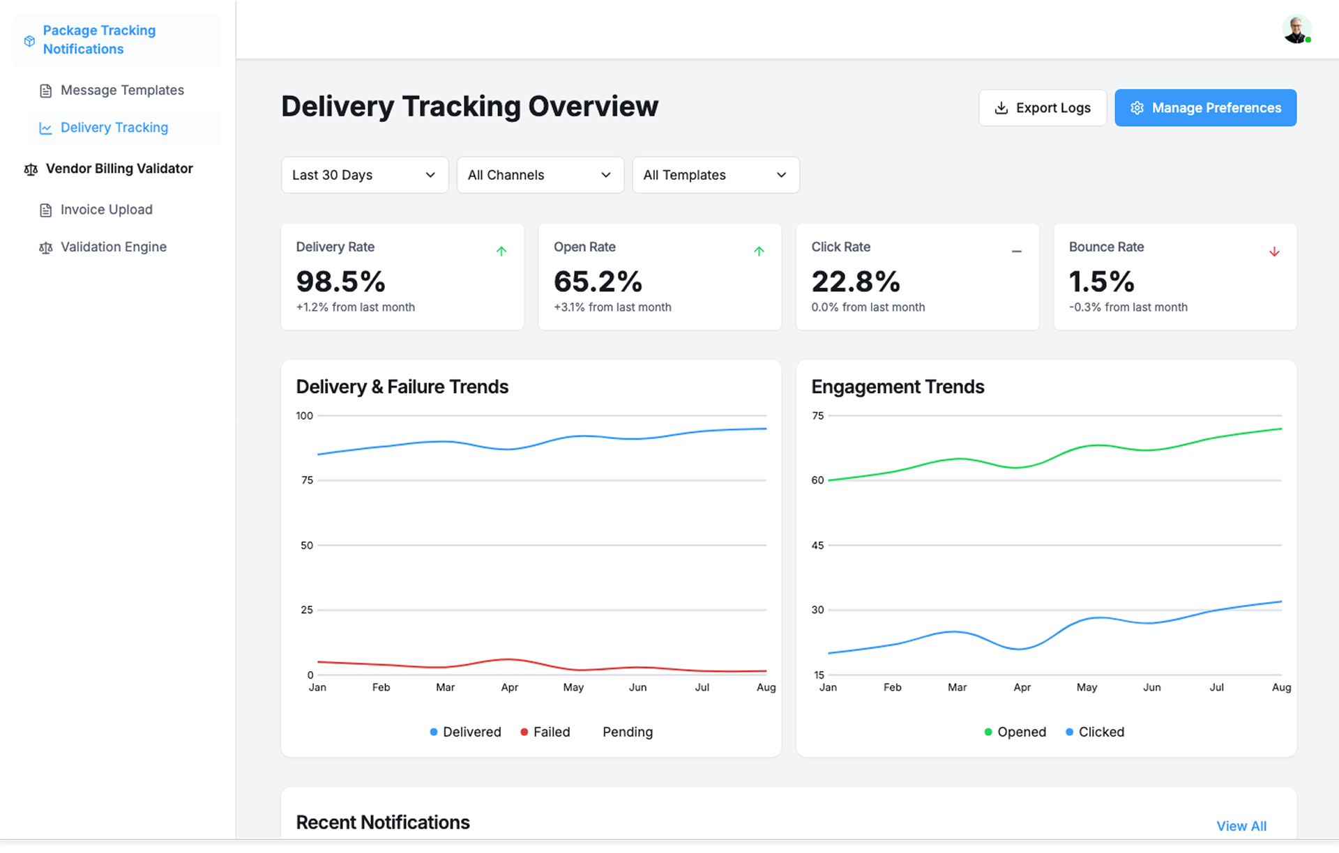Open Invoice Upload in sidebar
Image resolution: width=1339 pixels, height=853 pixels.
(x=106, y=210)
